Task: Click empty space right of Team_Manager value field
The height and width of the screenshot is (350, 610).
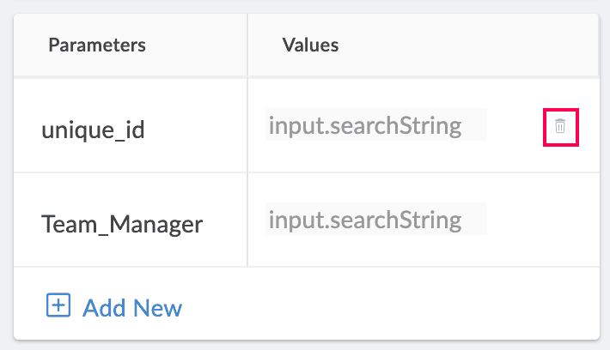Action: [x=541, y=220]
